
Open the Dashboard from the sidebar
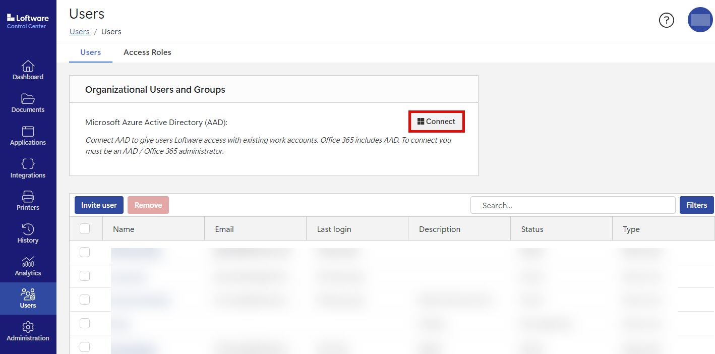28,70
